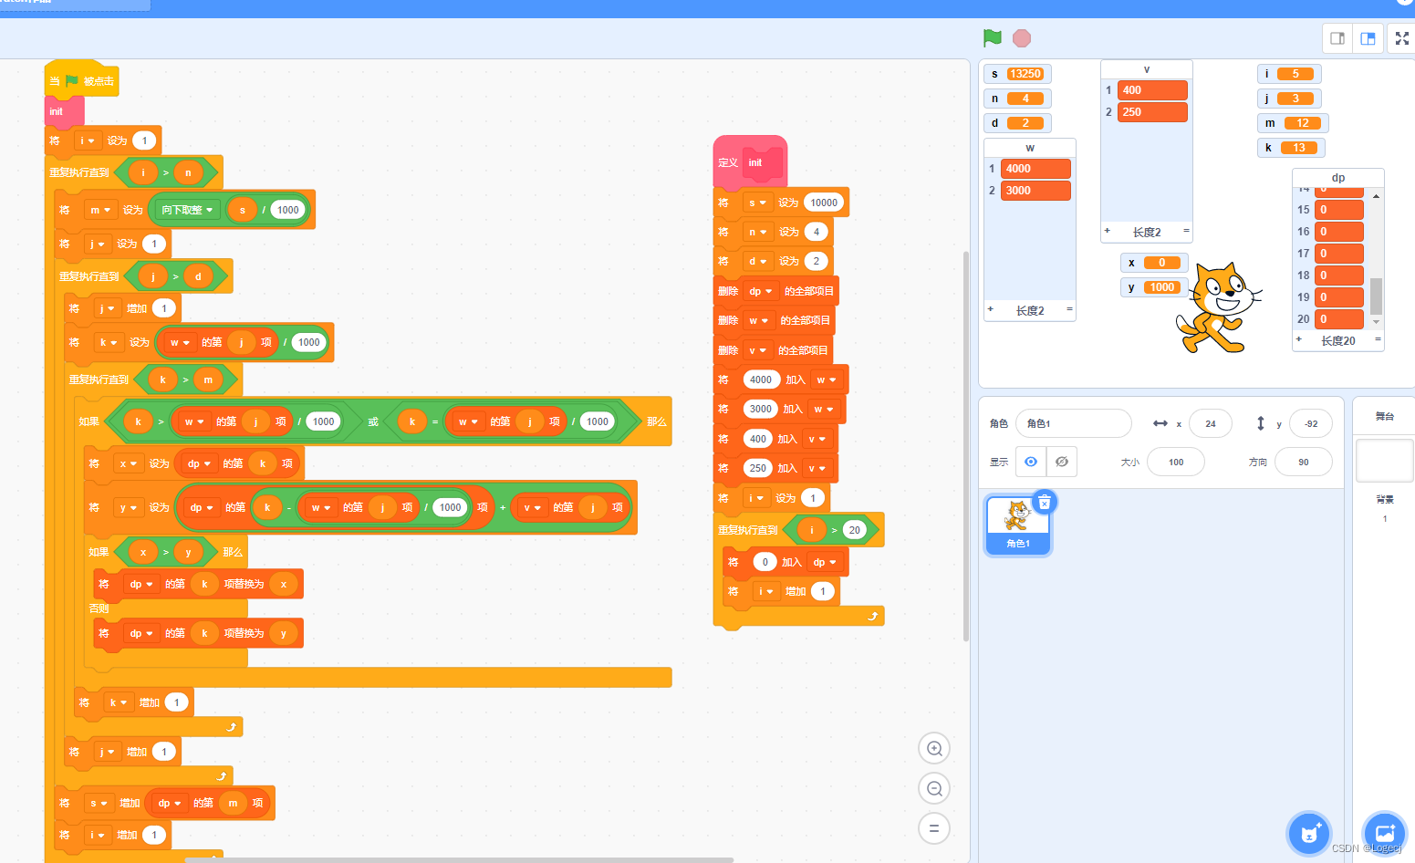Click the horizontal arrows icon beside x
Screen dimensions: 1415x863
pos(1160,423)
